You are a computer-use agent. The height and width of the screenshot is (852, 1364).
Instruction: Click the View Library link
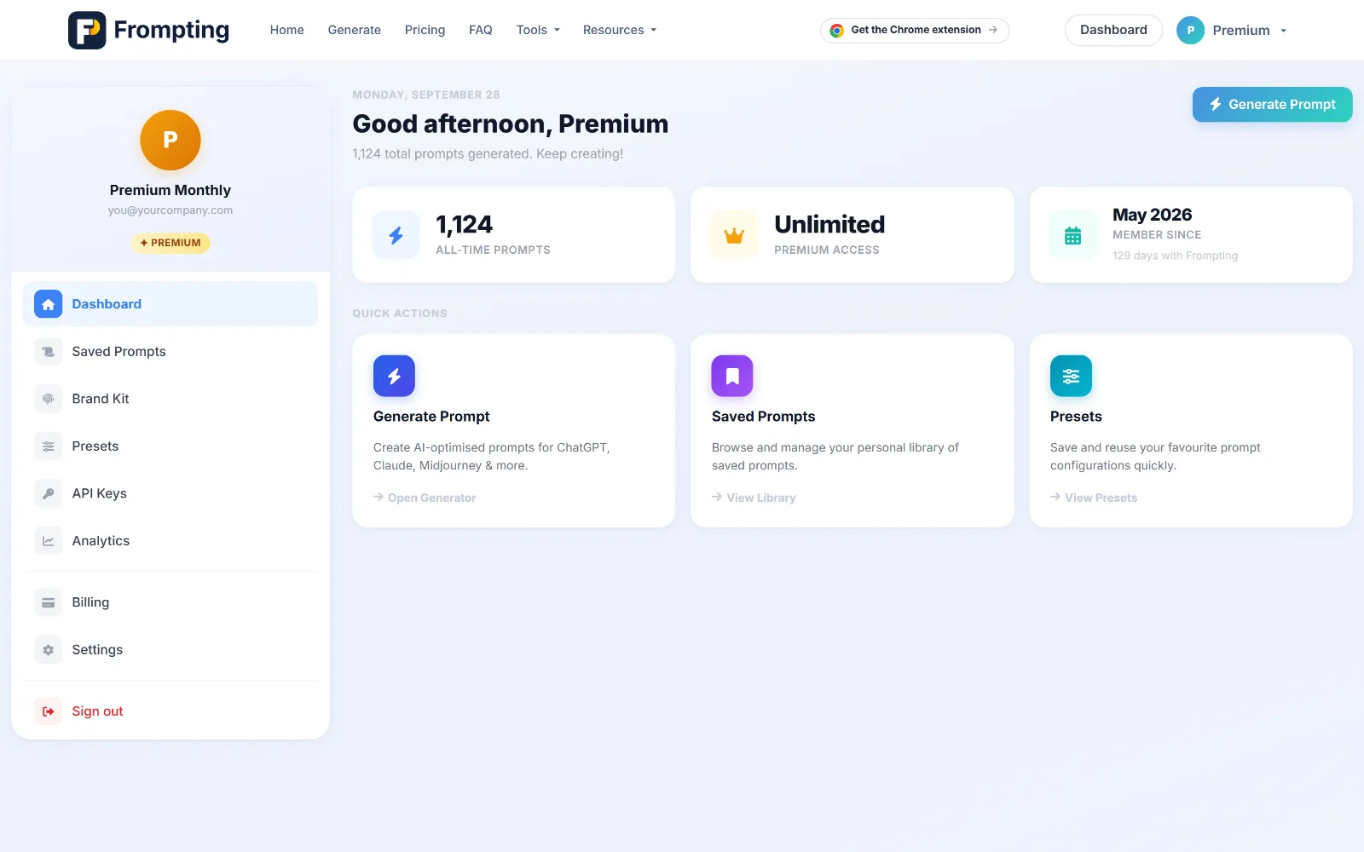(x=754, y=498)
